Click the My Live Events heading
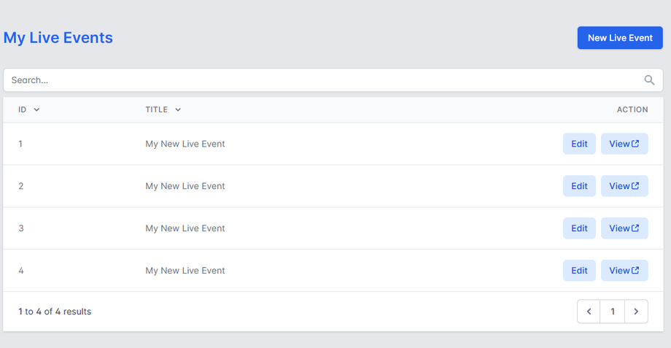The image size is (671, 348). pyautogui.click(x=58, y=38)
